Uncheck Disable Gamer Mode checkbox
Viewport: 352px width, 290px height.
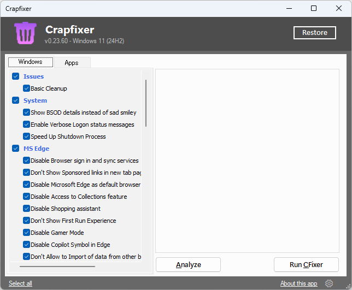tap(26, 232)
